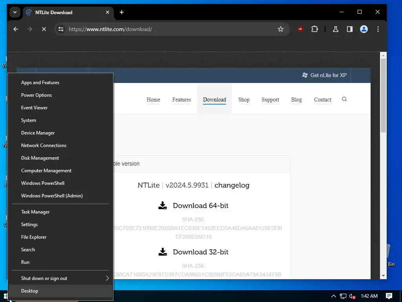Select the NTLite Download tab
The width and height of the screenshot is (402, 302).
point(68,12)
